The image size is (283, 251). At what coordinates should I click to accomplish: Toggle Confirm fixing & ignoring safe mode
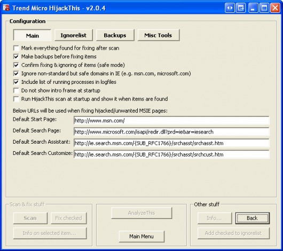pyautogui.click(x=16, y=65)
